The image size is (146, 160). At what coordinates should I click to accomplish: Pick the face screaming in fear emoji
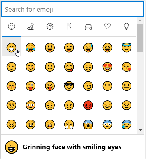(88, 125)
